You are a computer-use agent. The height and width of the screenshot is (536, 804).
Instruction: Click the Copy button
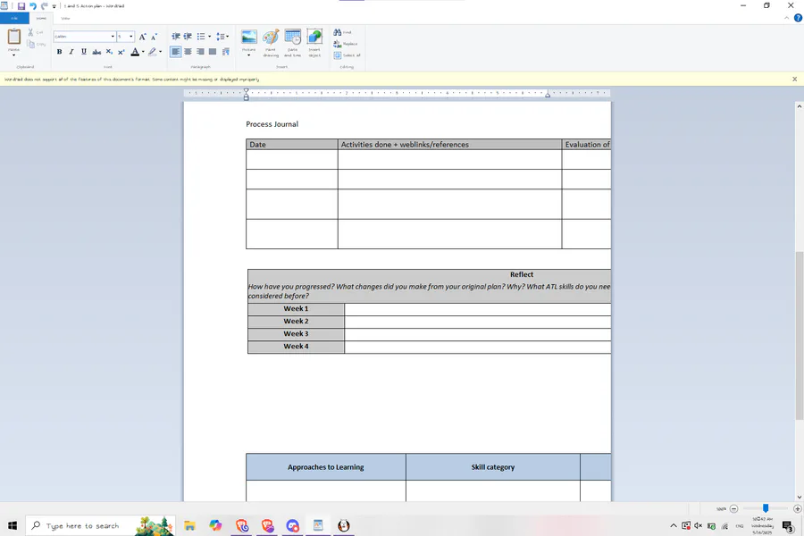click(x=36, y=44)
